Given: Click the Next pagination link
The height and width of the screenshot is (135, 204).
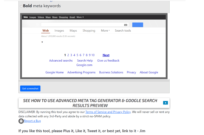Looking at the screenshot, I should 106,55.
